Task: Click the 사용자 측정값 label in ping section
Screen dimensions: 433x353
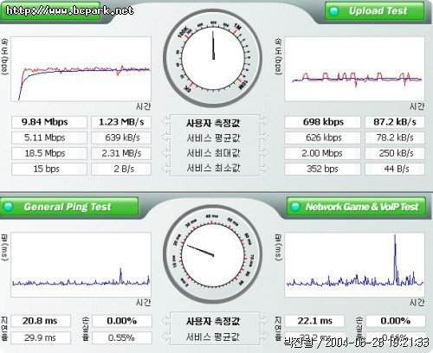Action: click(213, 321)
